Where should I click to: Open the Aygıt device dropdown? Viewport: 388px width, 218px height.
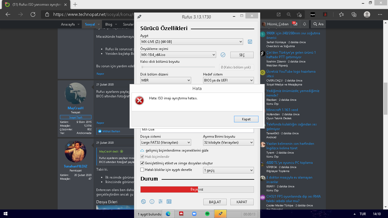[192, 42]
